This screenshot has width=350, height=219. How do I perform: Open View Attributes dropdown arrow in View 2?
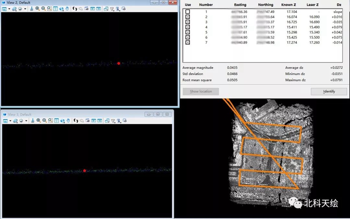pos(9,8)
